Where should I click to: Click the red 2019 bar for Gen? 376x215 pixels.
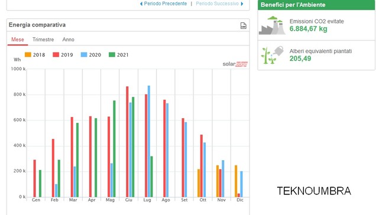tap(35, 178)
